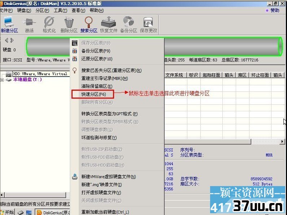The width and height of the screenshot is (287, 215).
Task: Click the taskbar quick-launch disk icon
Action: [21, 212]
